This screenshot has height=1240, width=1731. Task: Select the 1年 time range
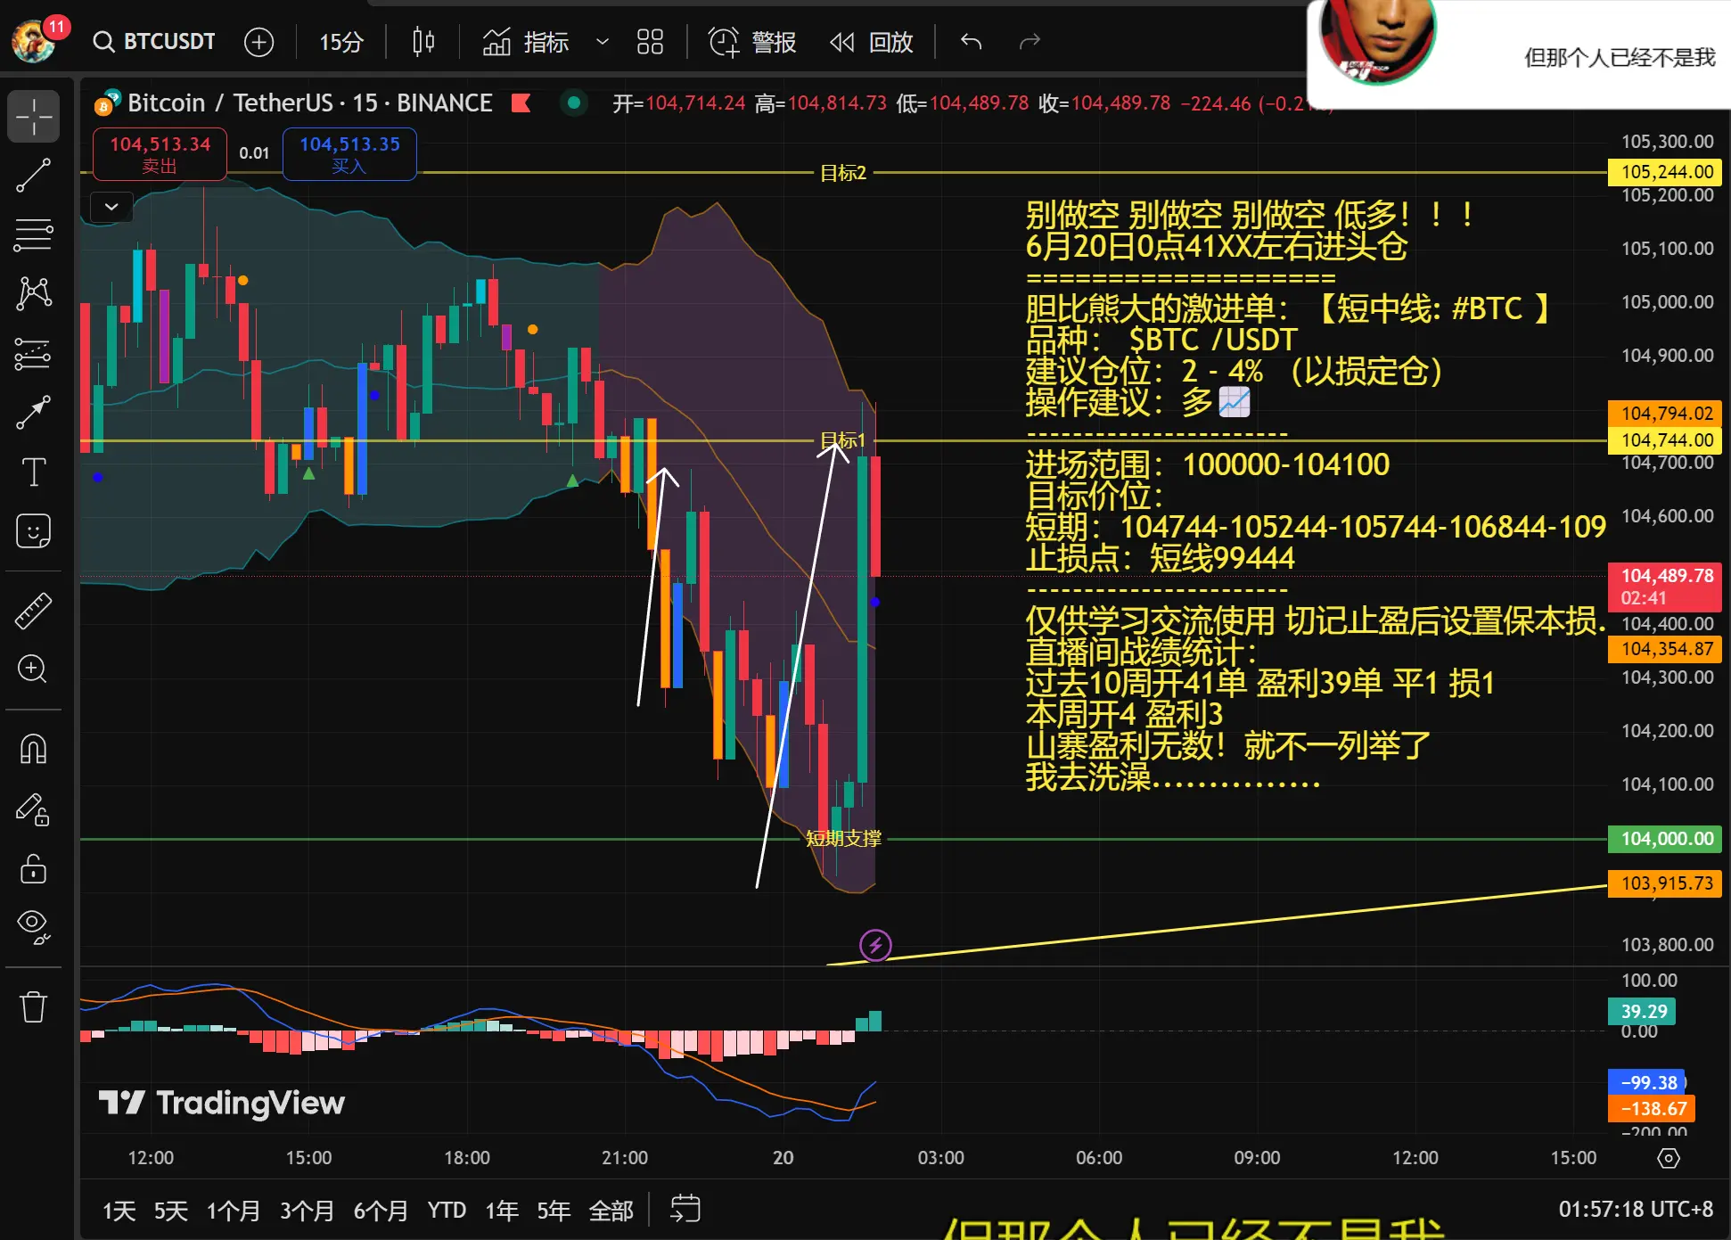point(502,1211)
